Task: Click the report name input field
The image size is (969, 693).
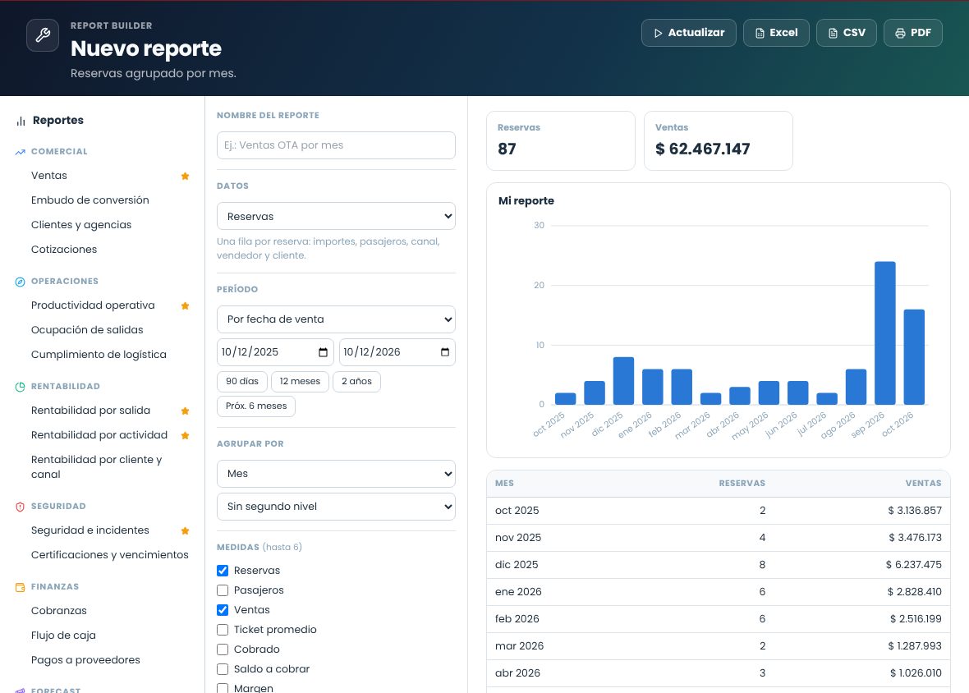Action: click(x=336, y=145)
